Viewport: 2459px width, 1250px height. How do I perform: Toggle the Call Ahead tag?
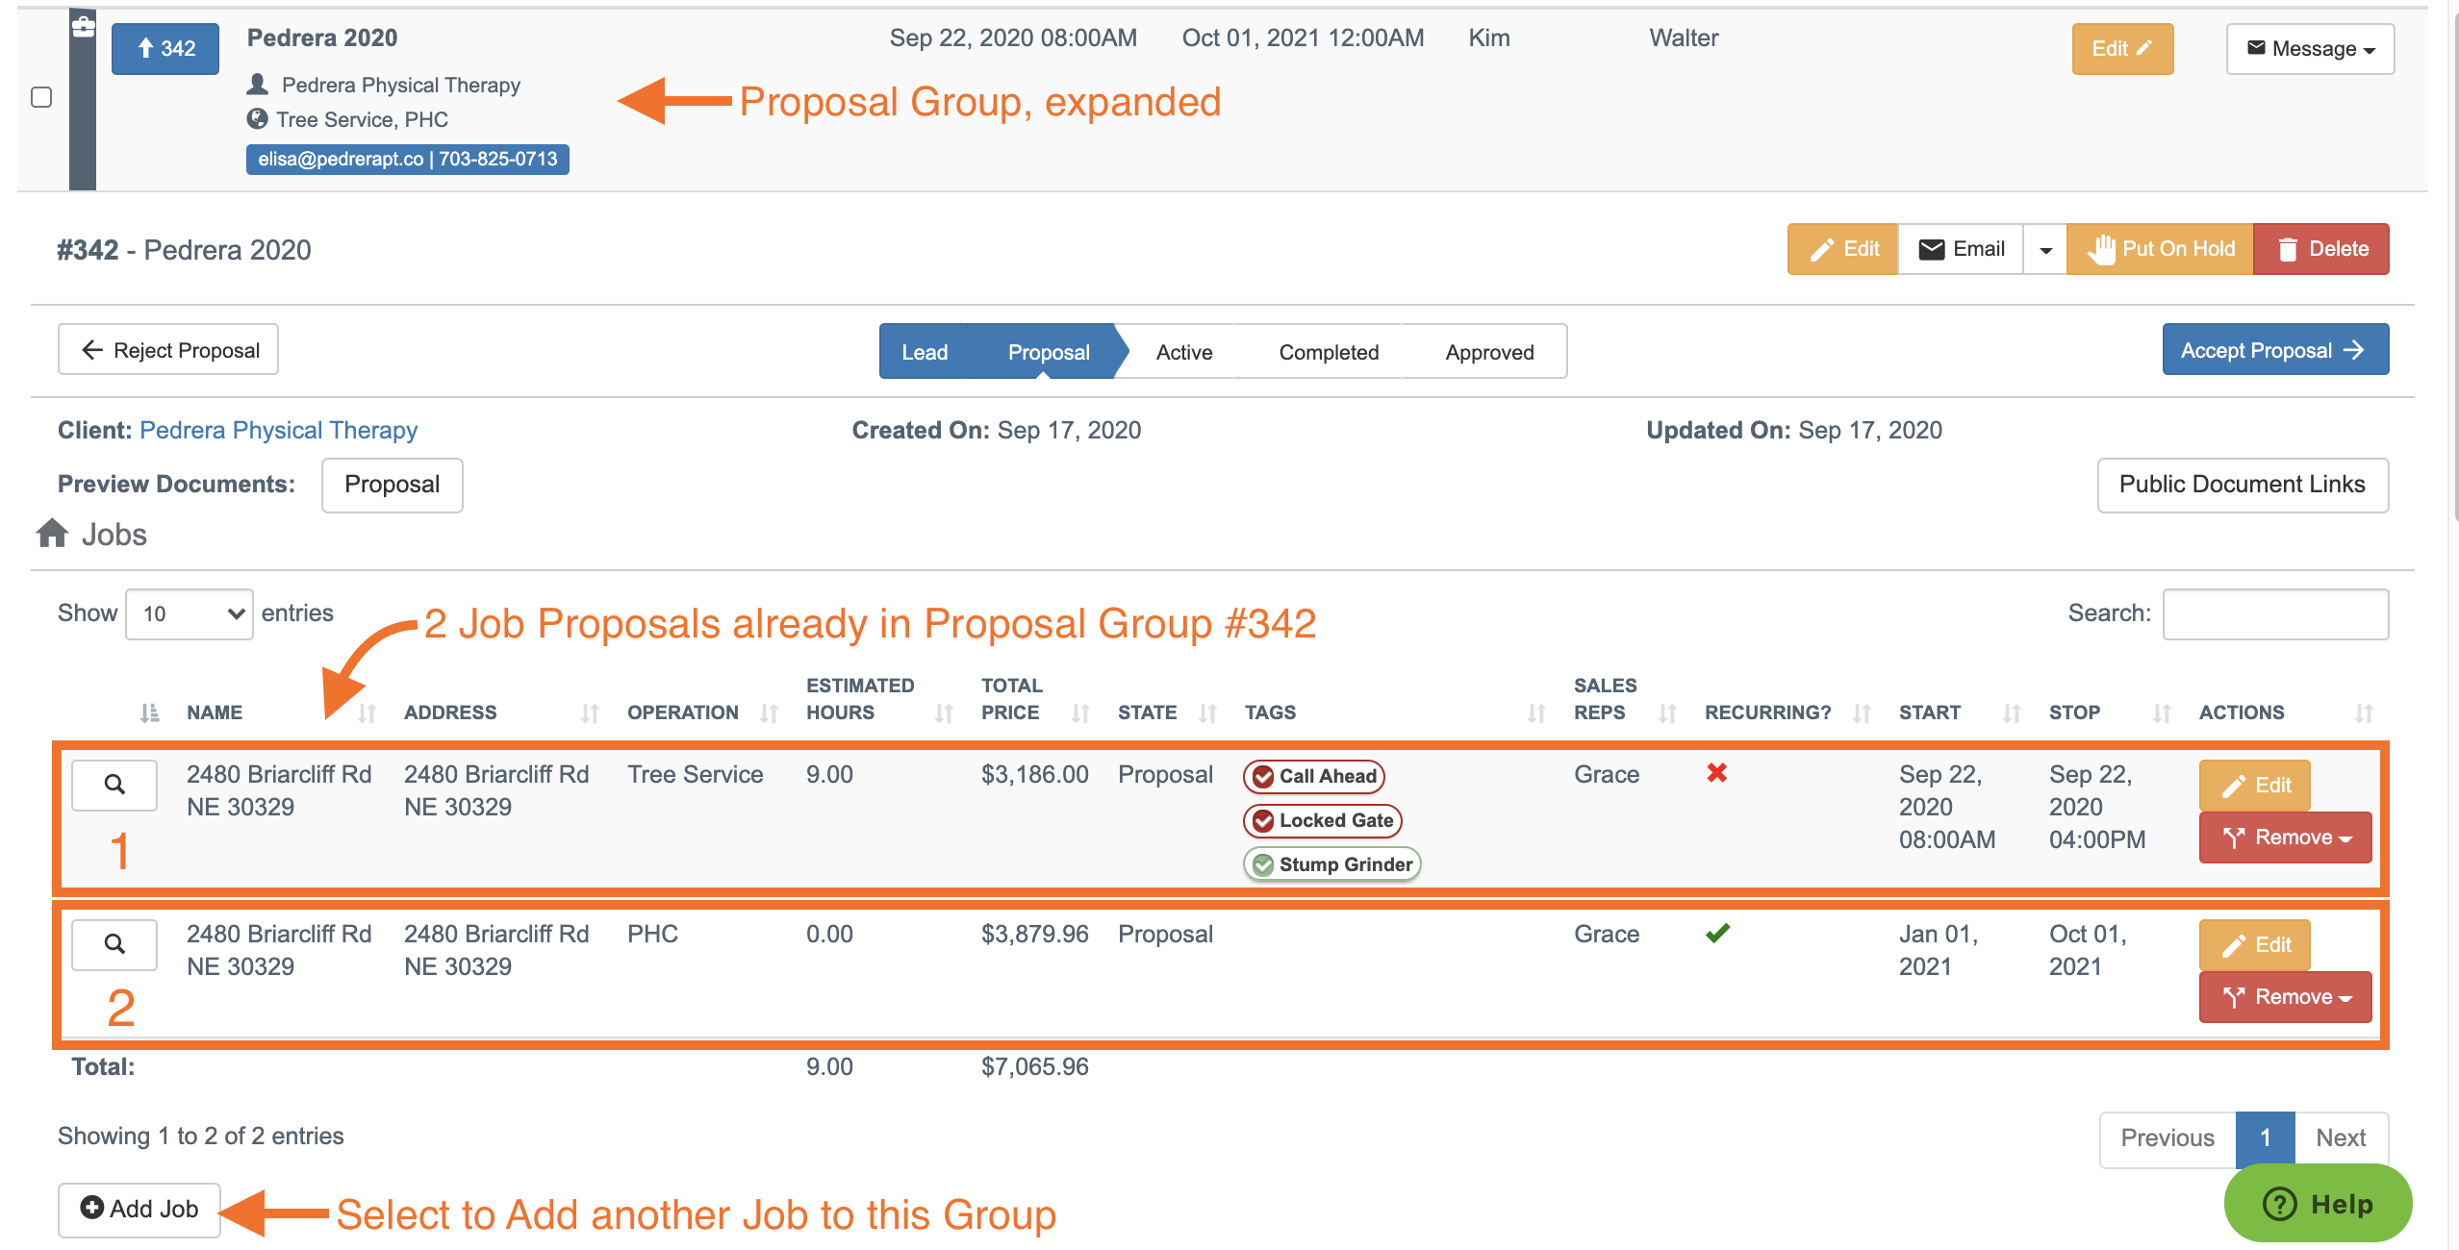(x=1314, y=776)
